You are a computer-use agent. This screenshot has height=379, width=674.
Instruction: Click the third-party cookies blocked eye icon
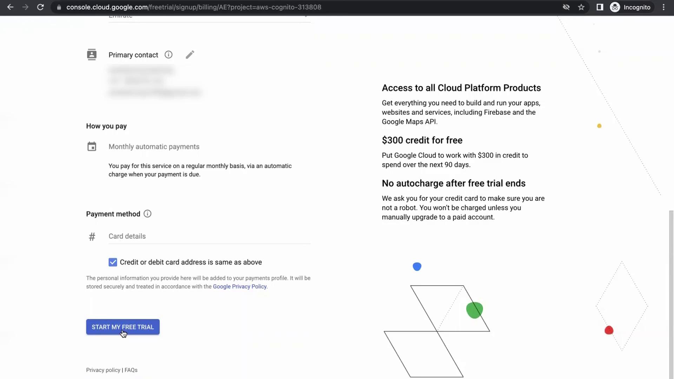[x=566, y=7]
